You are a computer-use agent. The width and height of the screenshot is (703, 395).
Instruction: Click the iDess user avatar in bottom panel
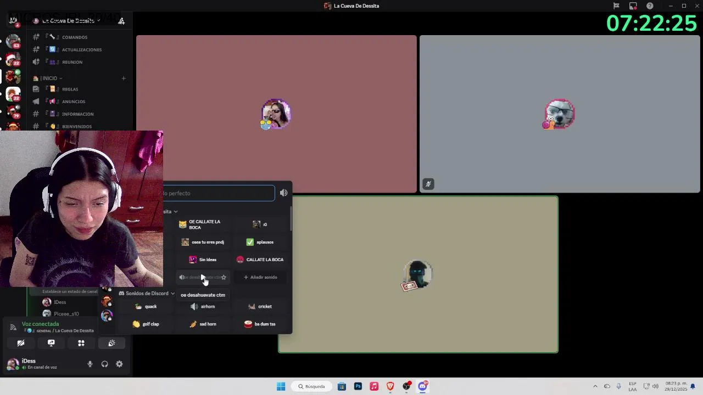coord(13,364)
